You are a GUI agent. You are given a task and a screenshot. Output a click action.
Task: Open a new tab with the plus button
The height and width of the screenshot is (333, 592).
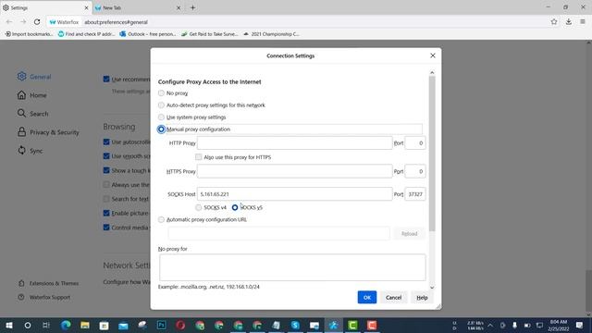[193, 7]
